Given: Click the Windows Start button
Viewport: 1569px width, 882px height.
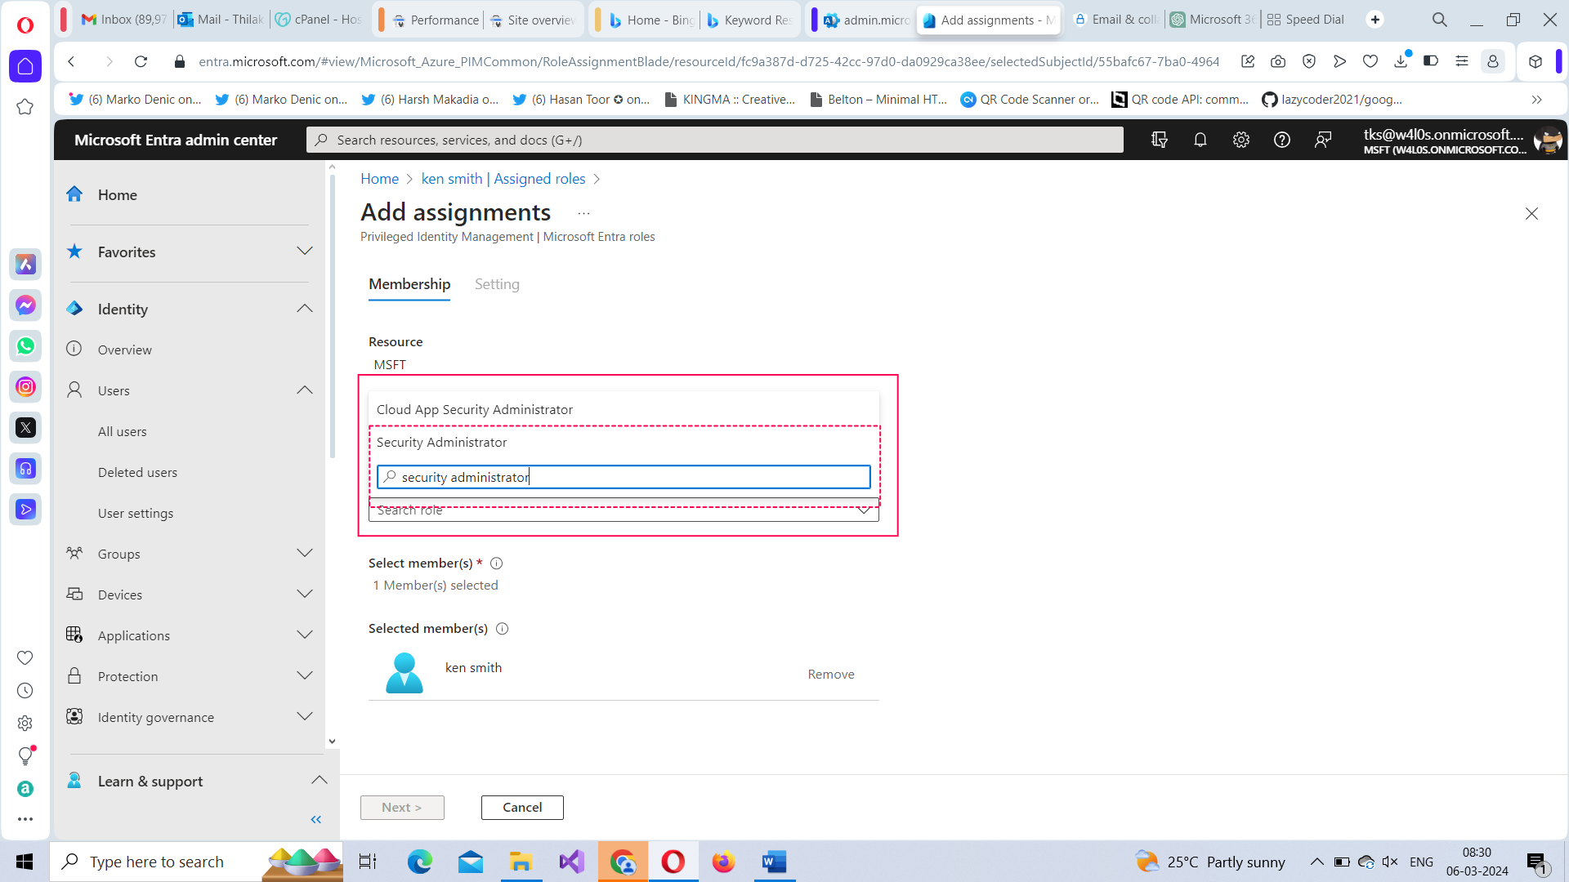Looking at the screenshot, I should (25, 862).
